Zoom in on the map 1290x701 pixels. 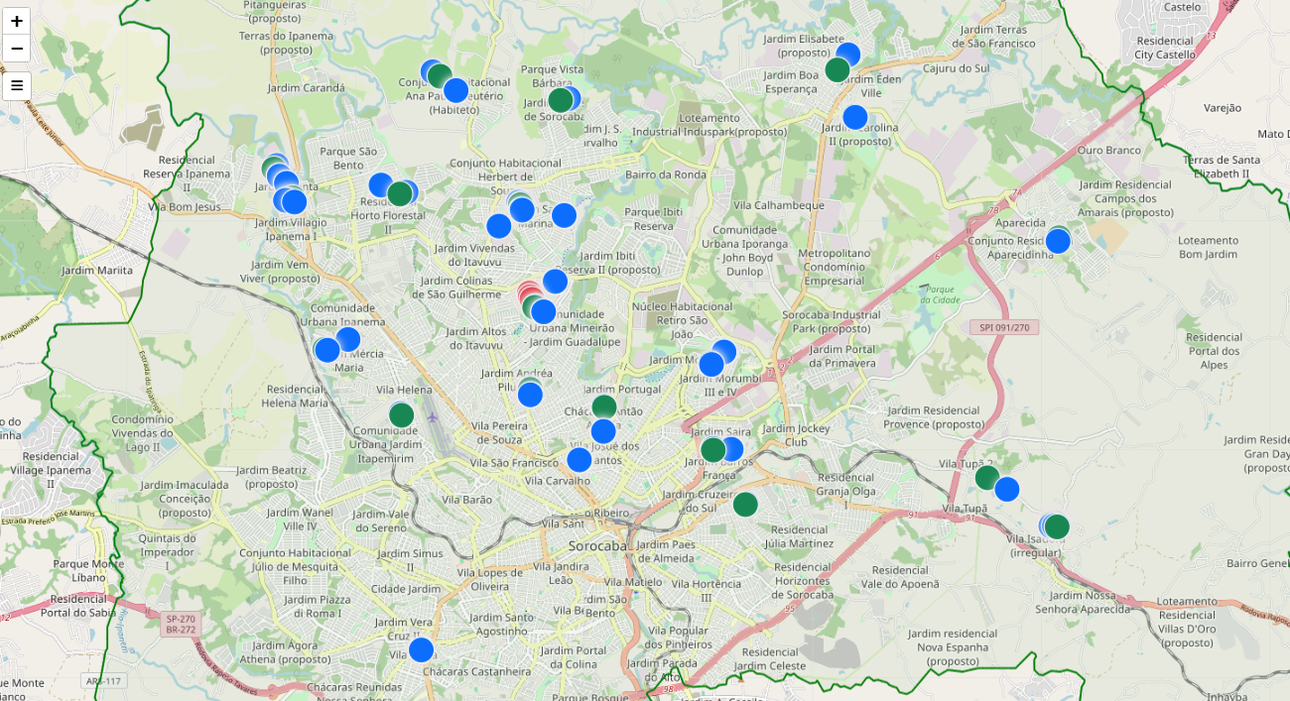(x=17, y=21)
